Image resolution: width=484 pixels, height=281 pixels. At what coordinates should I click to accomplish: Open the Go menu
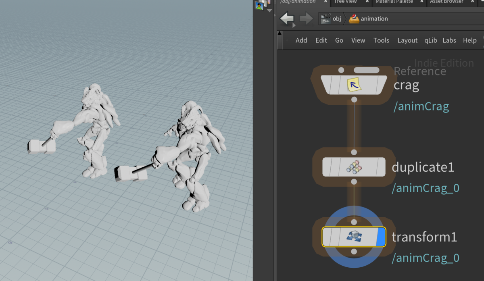(x=339, y=40)
